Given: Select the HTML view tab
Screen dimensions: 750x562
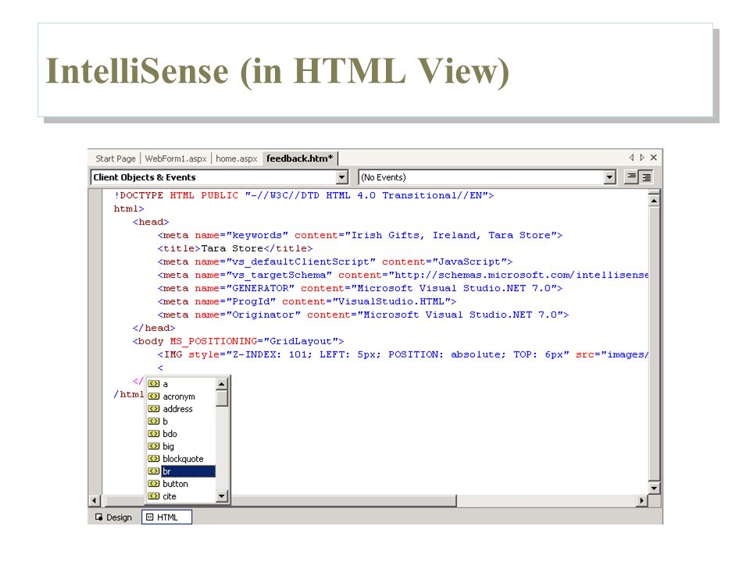Looking at the screenshot, I should pos(167,517).
